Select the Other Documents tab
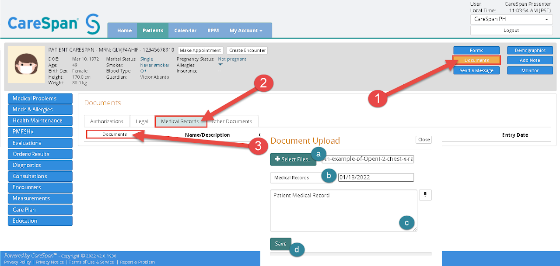The height and width of the screenshot is (266, 560). click(x=232, y=121)
